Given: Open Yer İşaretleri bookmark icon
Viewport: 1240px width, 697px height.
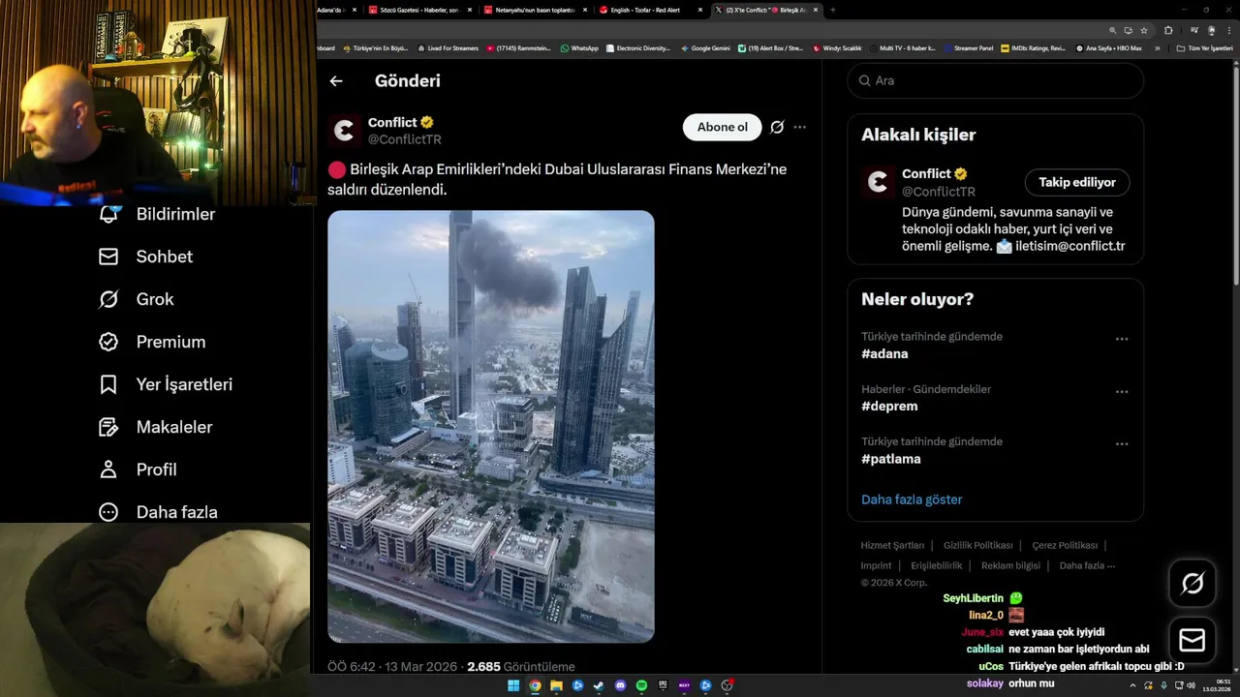Looking at the screenshot, I should pos(108,384).
